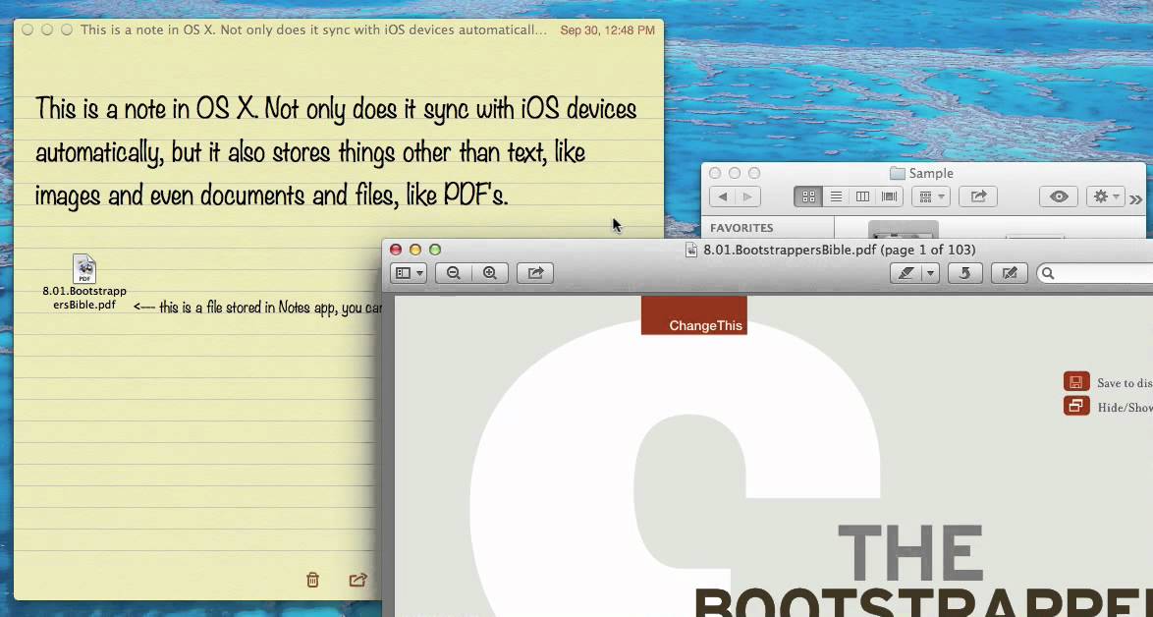
Task: Expand the highlight color dropdown arrow
Action: click(x=930, y=273)
